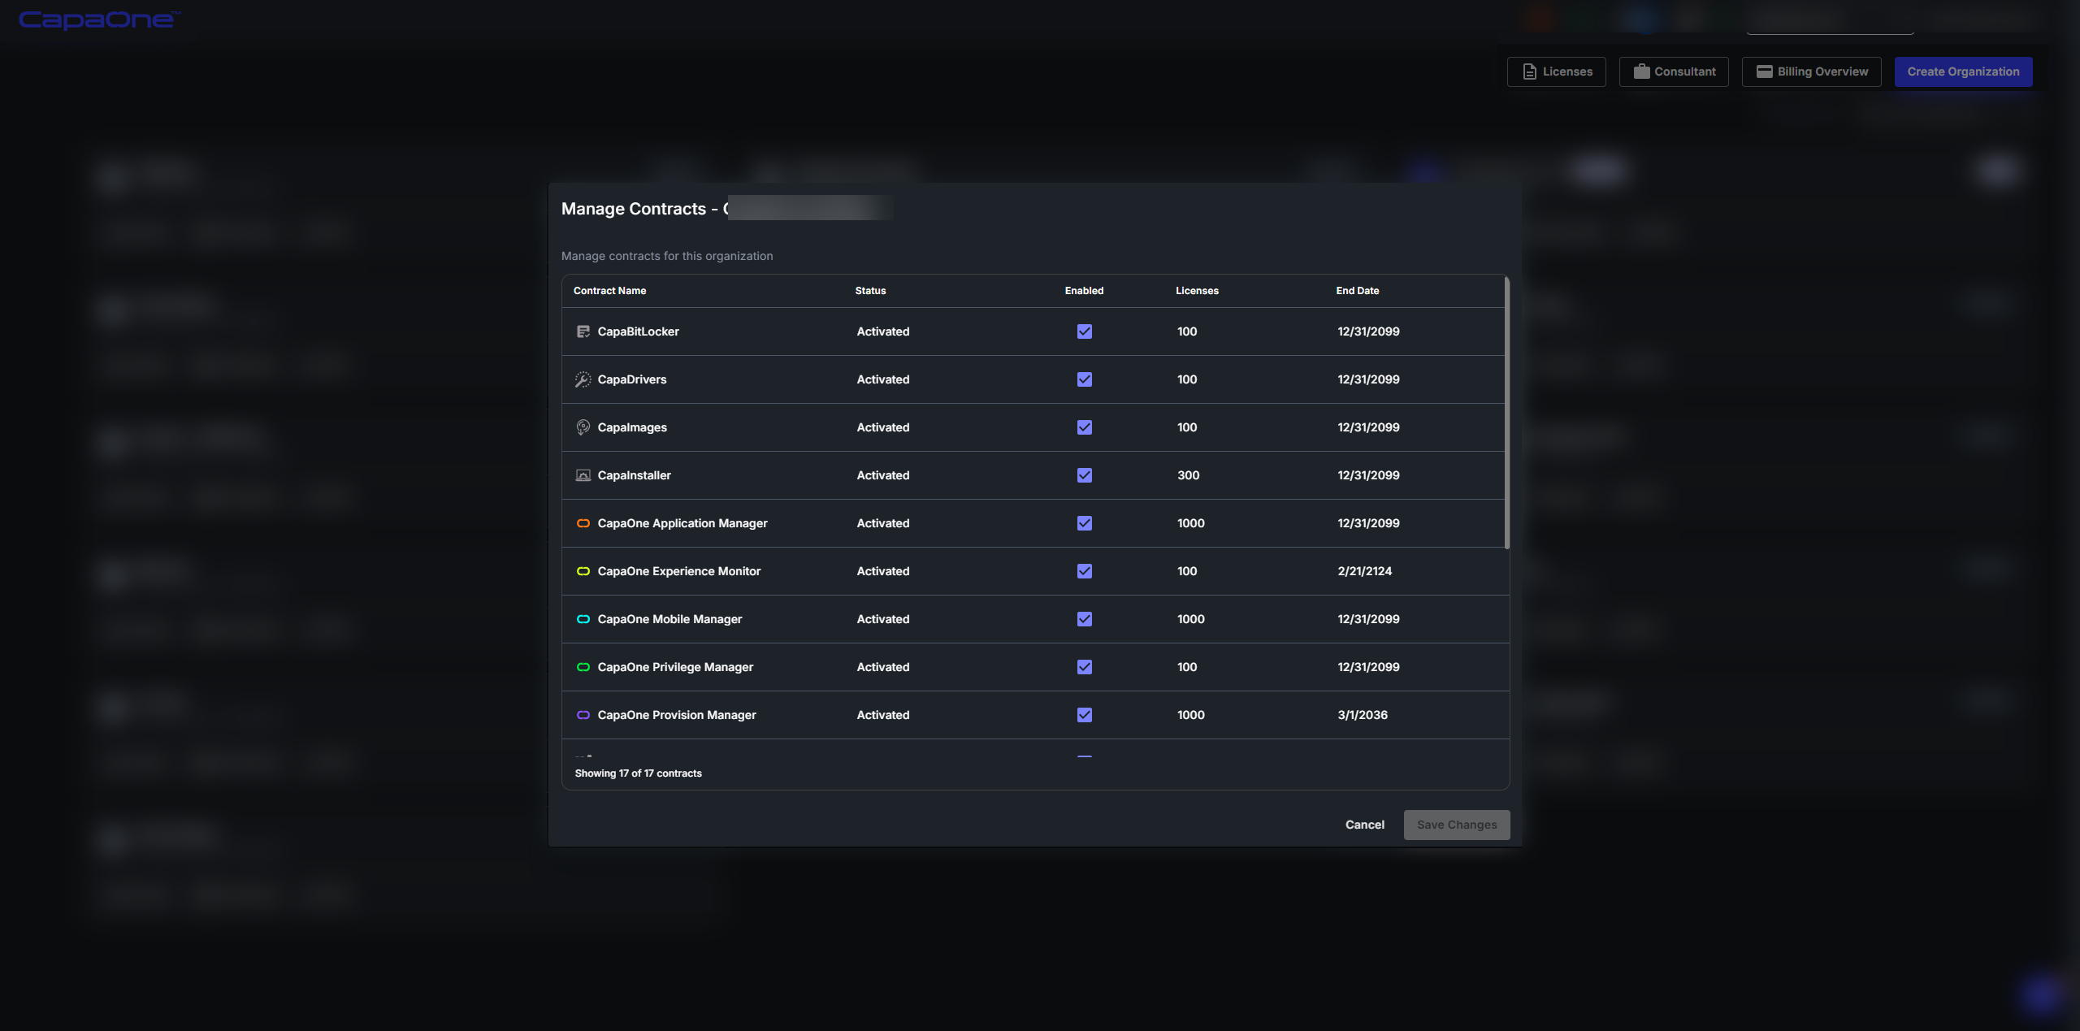Click the CapaInstaller contract icon
This screenshot has height=1031, width=2080.
tap(583, 475)
